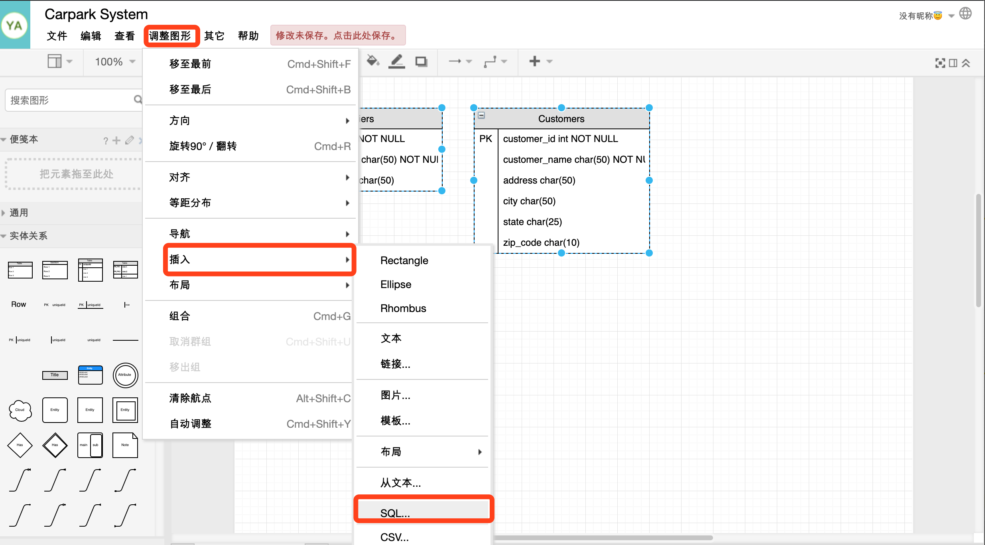985x545 pixels.
Task: Click the unsaved changes save button
Action: click(x=338, y=36)
